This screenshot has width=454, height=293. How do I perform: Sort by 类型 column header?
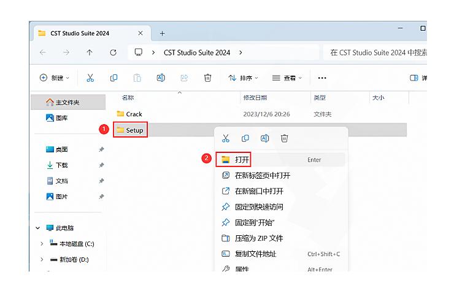pos(320,98)
